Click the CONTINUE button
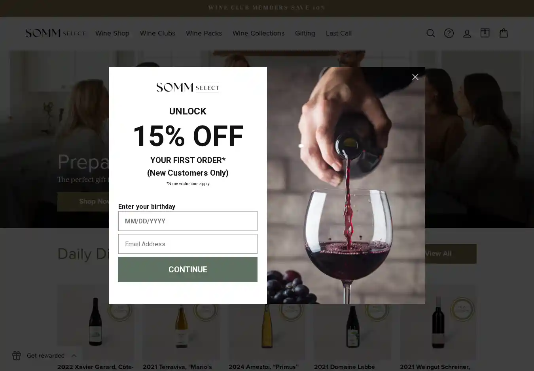 [188, 270]
